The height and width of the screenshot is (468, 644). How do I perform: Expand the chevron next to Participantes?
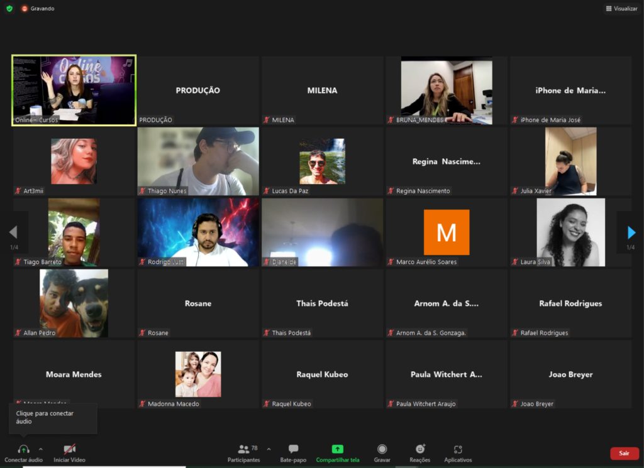pyautogui.click(x=269, y=449)
